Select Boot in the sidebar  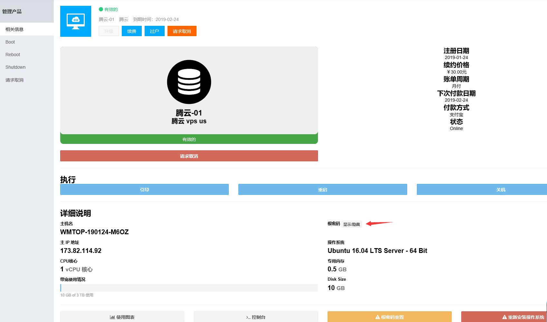(x=10, y=42)
